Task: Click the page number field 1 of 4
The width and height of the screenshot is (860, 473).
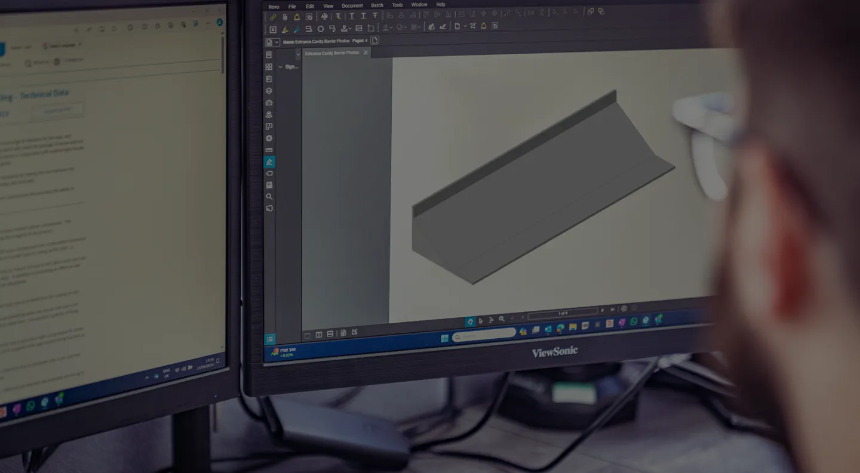Action: coord(563,312)
